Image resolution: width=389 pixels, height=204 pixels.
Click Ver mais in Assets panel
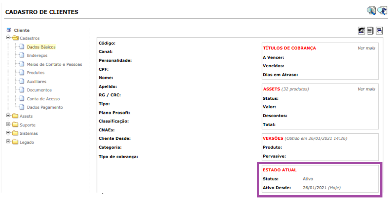click(x=366, y=89)
